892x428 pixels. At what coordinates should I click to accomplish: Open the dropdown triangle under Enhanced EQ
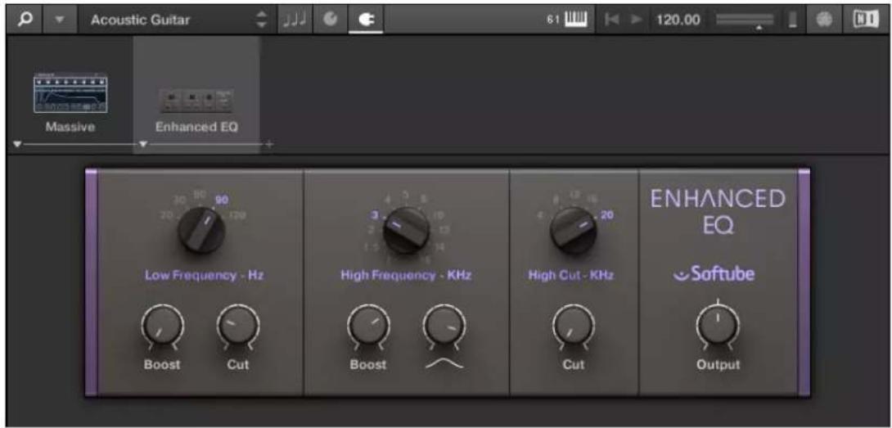coord(143,145)
